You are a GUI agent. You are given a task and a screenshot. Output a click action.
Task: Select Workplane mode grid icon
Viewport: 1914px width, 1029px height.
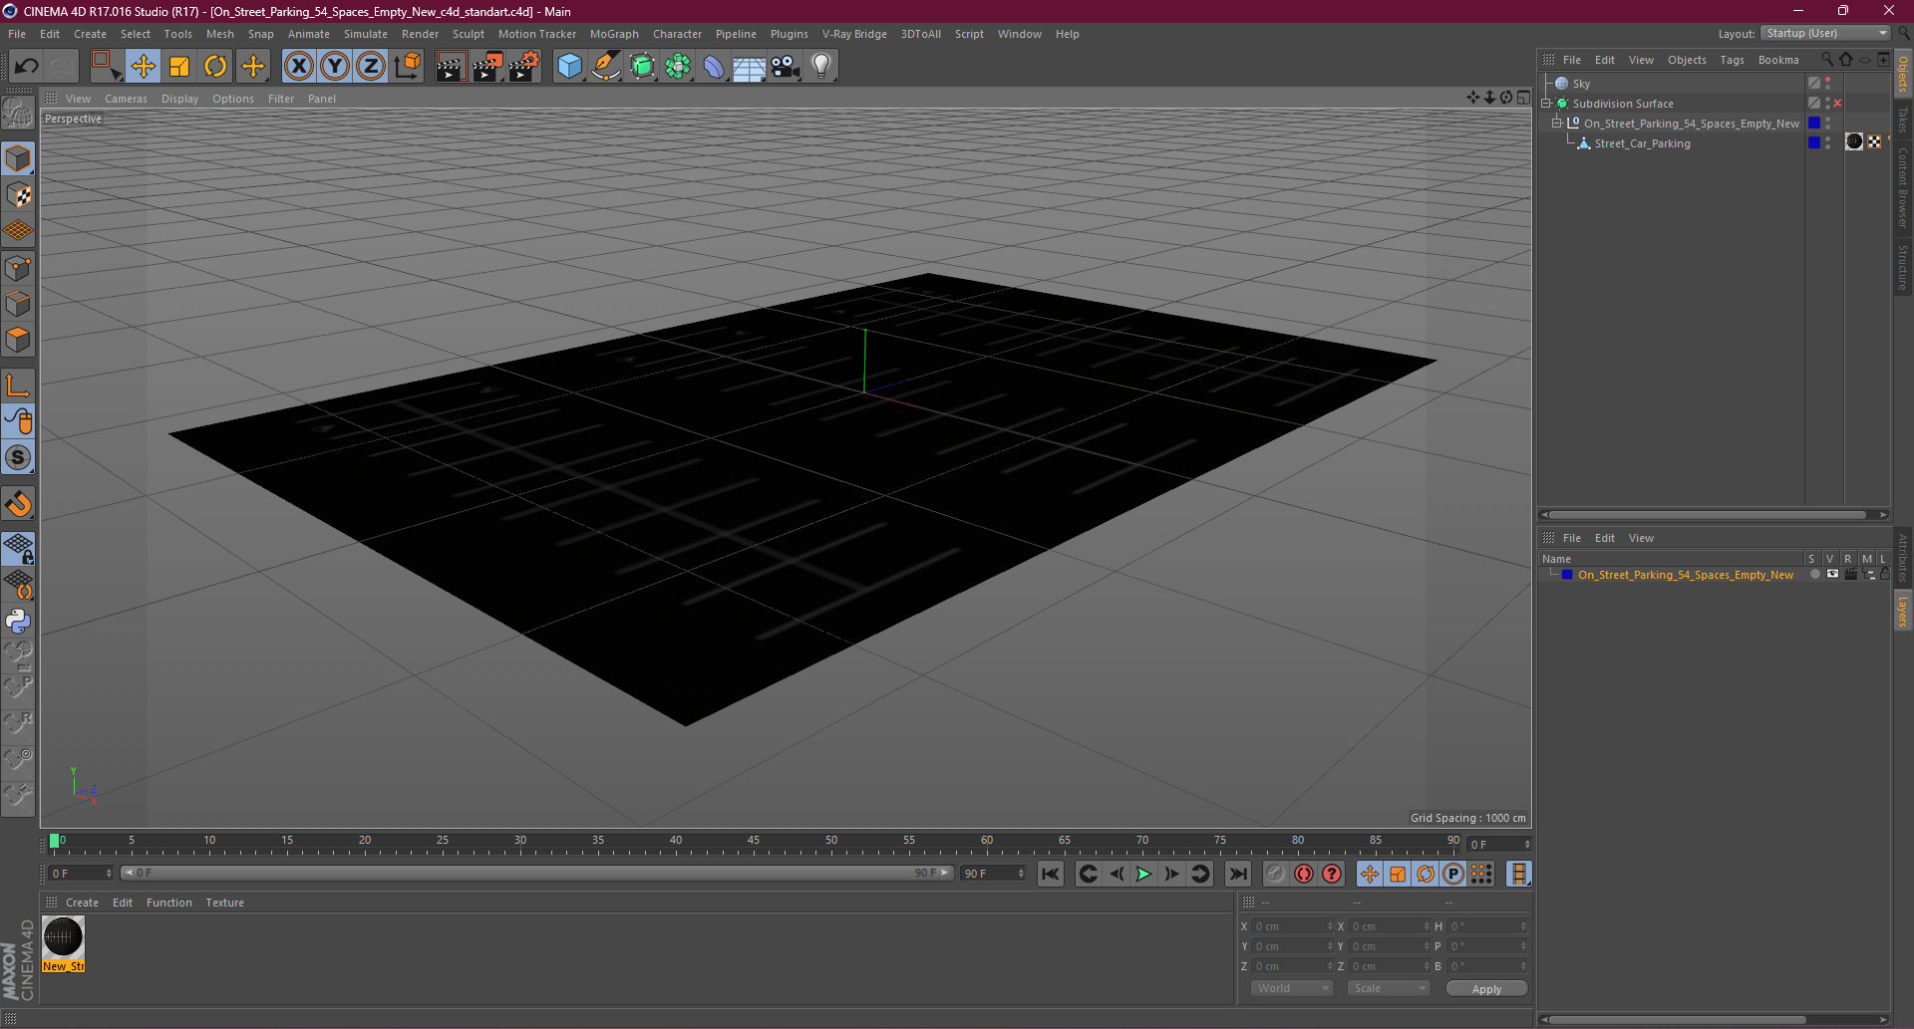tap(18, 231)
